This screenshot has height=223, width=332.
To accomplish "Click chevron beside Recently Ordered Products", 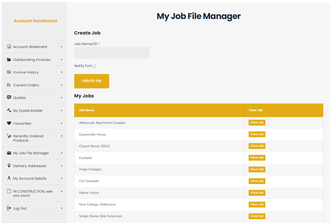I will (x=62, y=136).
